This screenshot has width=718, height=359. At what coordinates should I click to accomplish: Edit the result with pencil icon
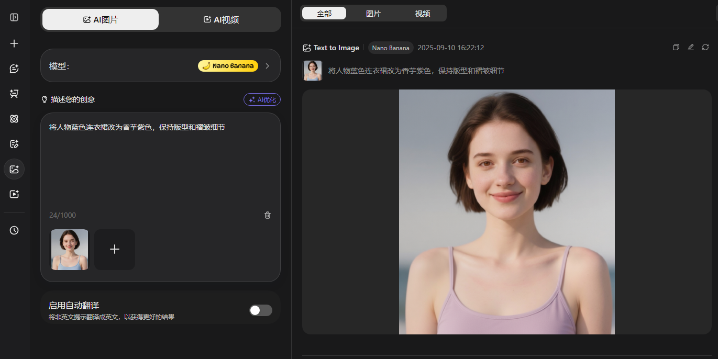point(691,47)
